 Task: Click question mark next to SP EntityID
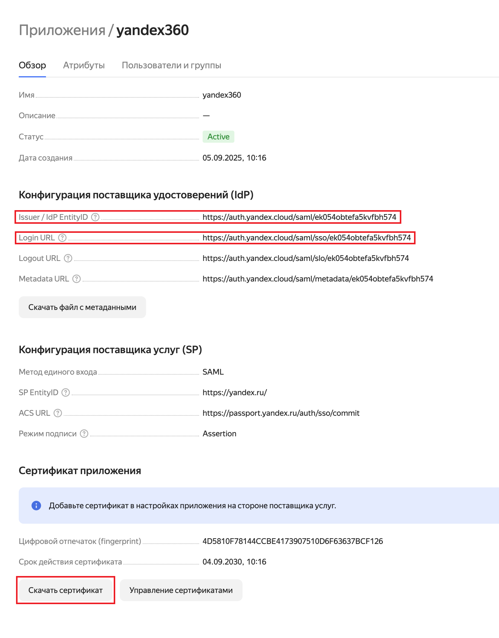tap(66, 392)
